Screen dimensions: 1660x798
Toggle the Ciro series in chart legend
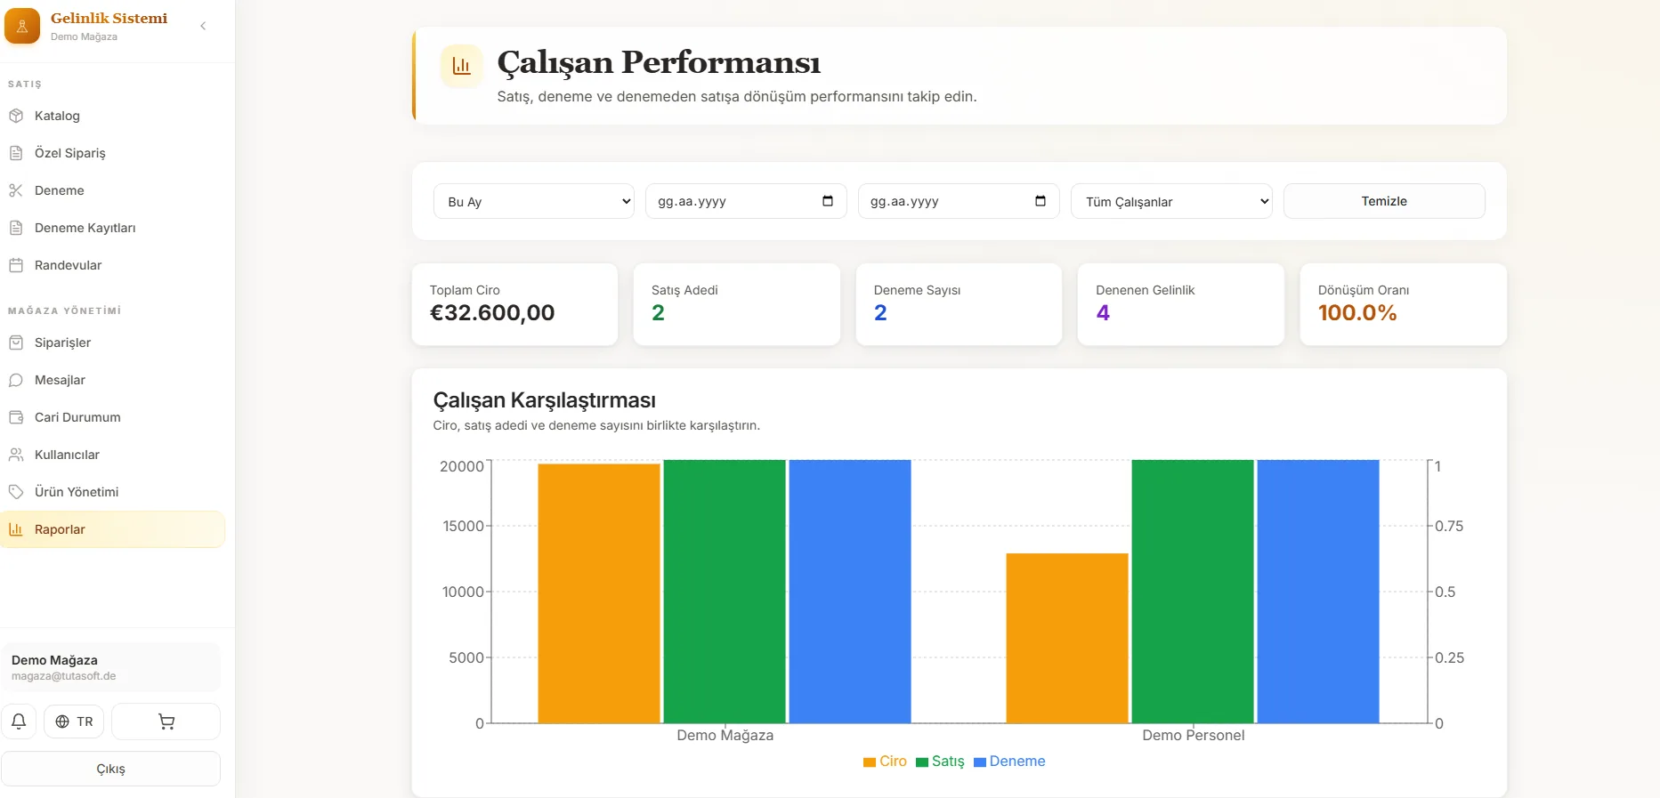point(885,762)
